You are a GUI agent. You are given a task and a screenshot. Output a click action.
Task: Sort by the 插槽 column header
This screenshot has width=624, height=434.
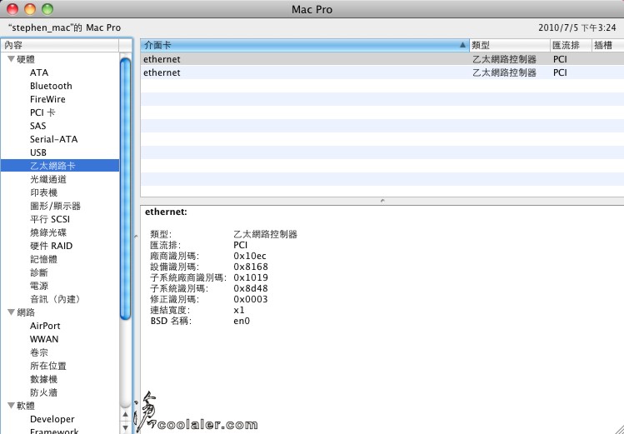(x=607, y=45)
